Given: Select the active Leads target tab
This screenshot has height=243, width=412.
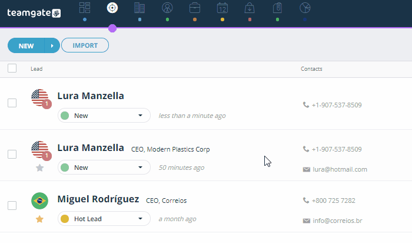Looking at the screenshot, I should (x=112, y=8).
